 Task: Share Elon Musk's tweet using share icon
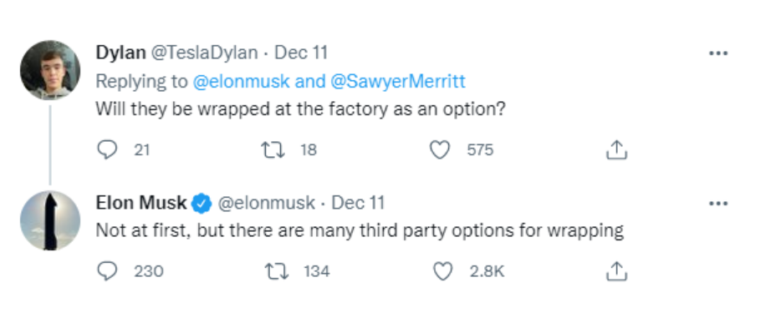[616, 271]
